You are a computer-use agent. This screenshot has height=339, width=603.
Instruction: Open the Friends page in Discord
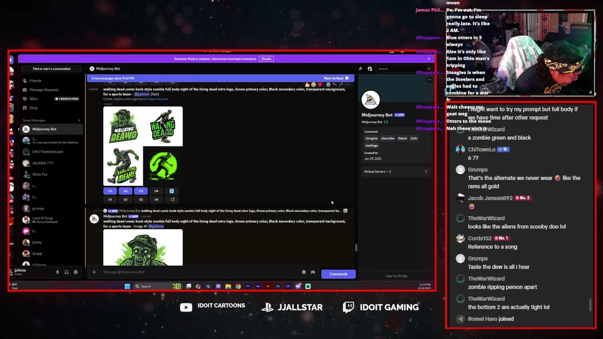pyautogui.click(x=52, y=81)
